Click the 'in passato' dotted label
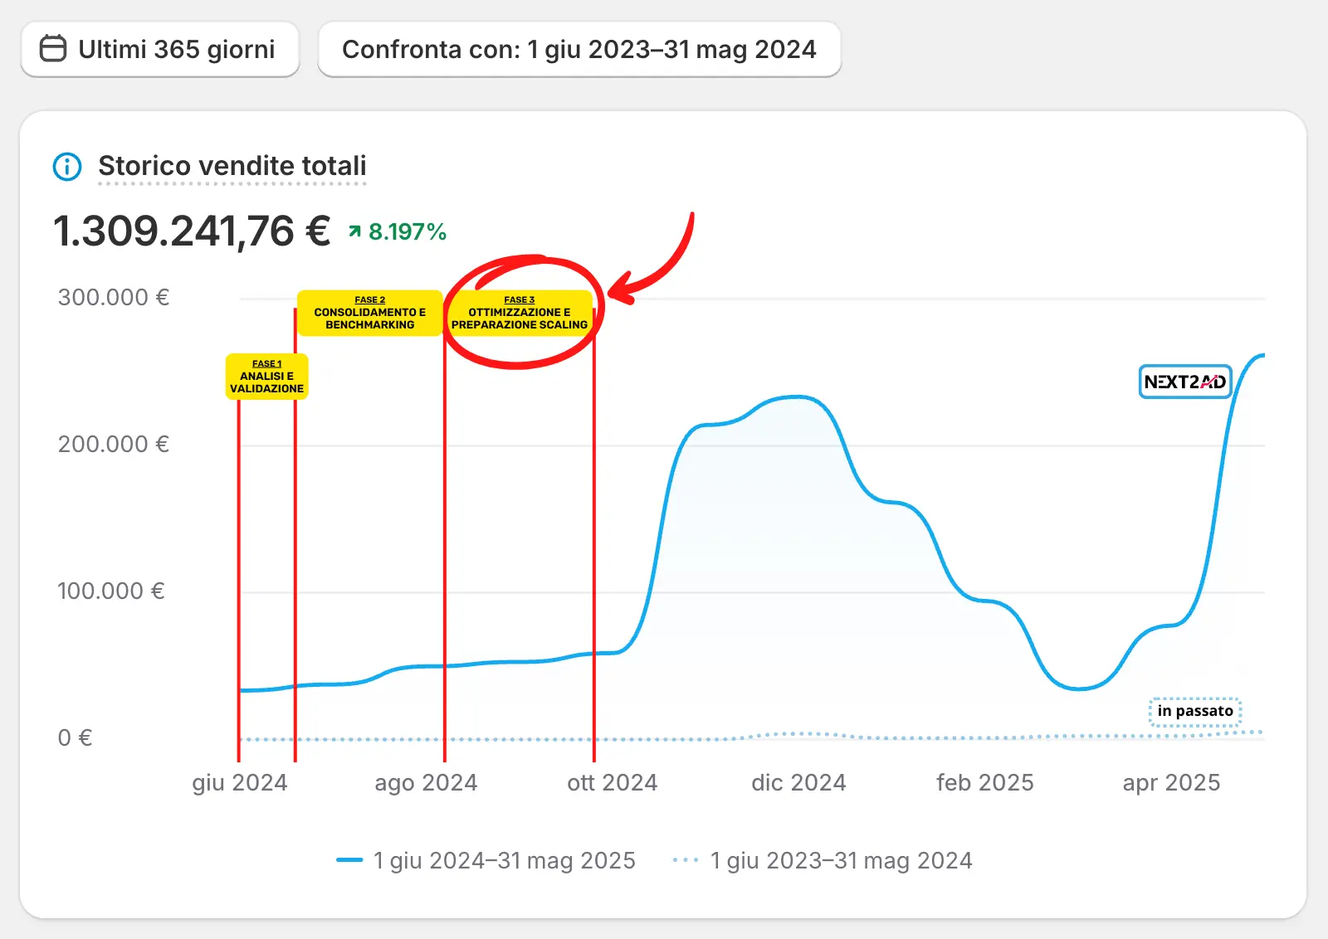Viewport: 1328px width, 939px height. 1194,712
